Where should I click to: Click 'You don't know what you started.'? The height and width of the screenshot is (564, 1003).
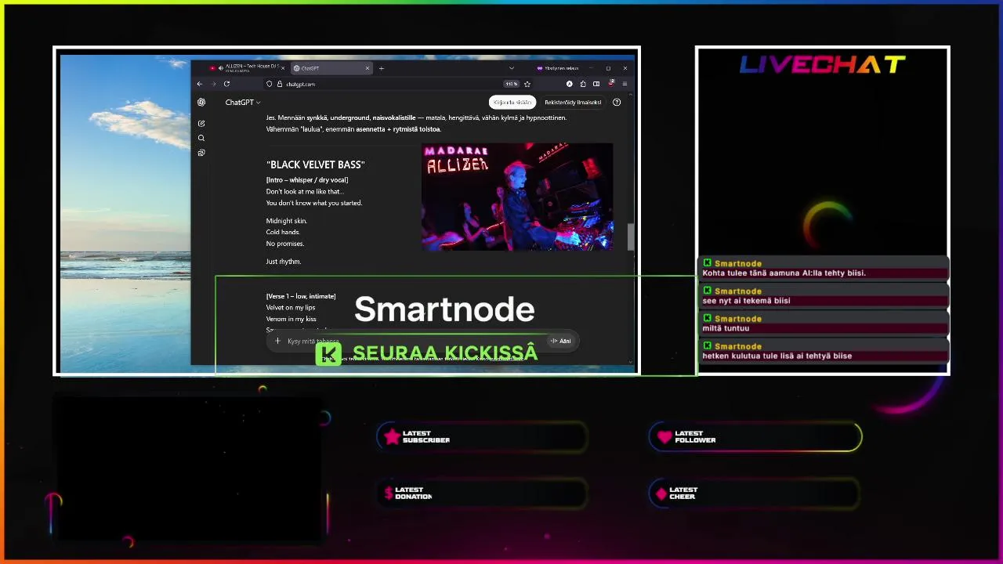314,203
